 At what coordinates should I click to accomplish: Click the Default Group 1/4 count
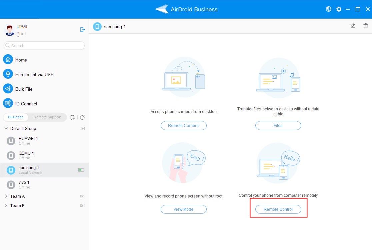tap(82, 128)
